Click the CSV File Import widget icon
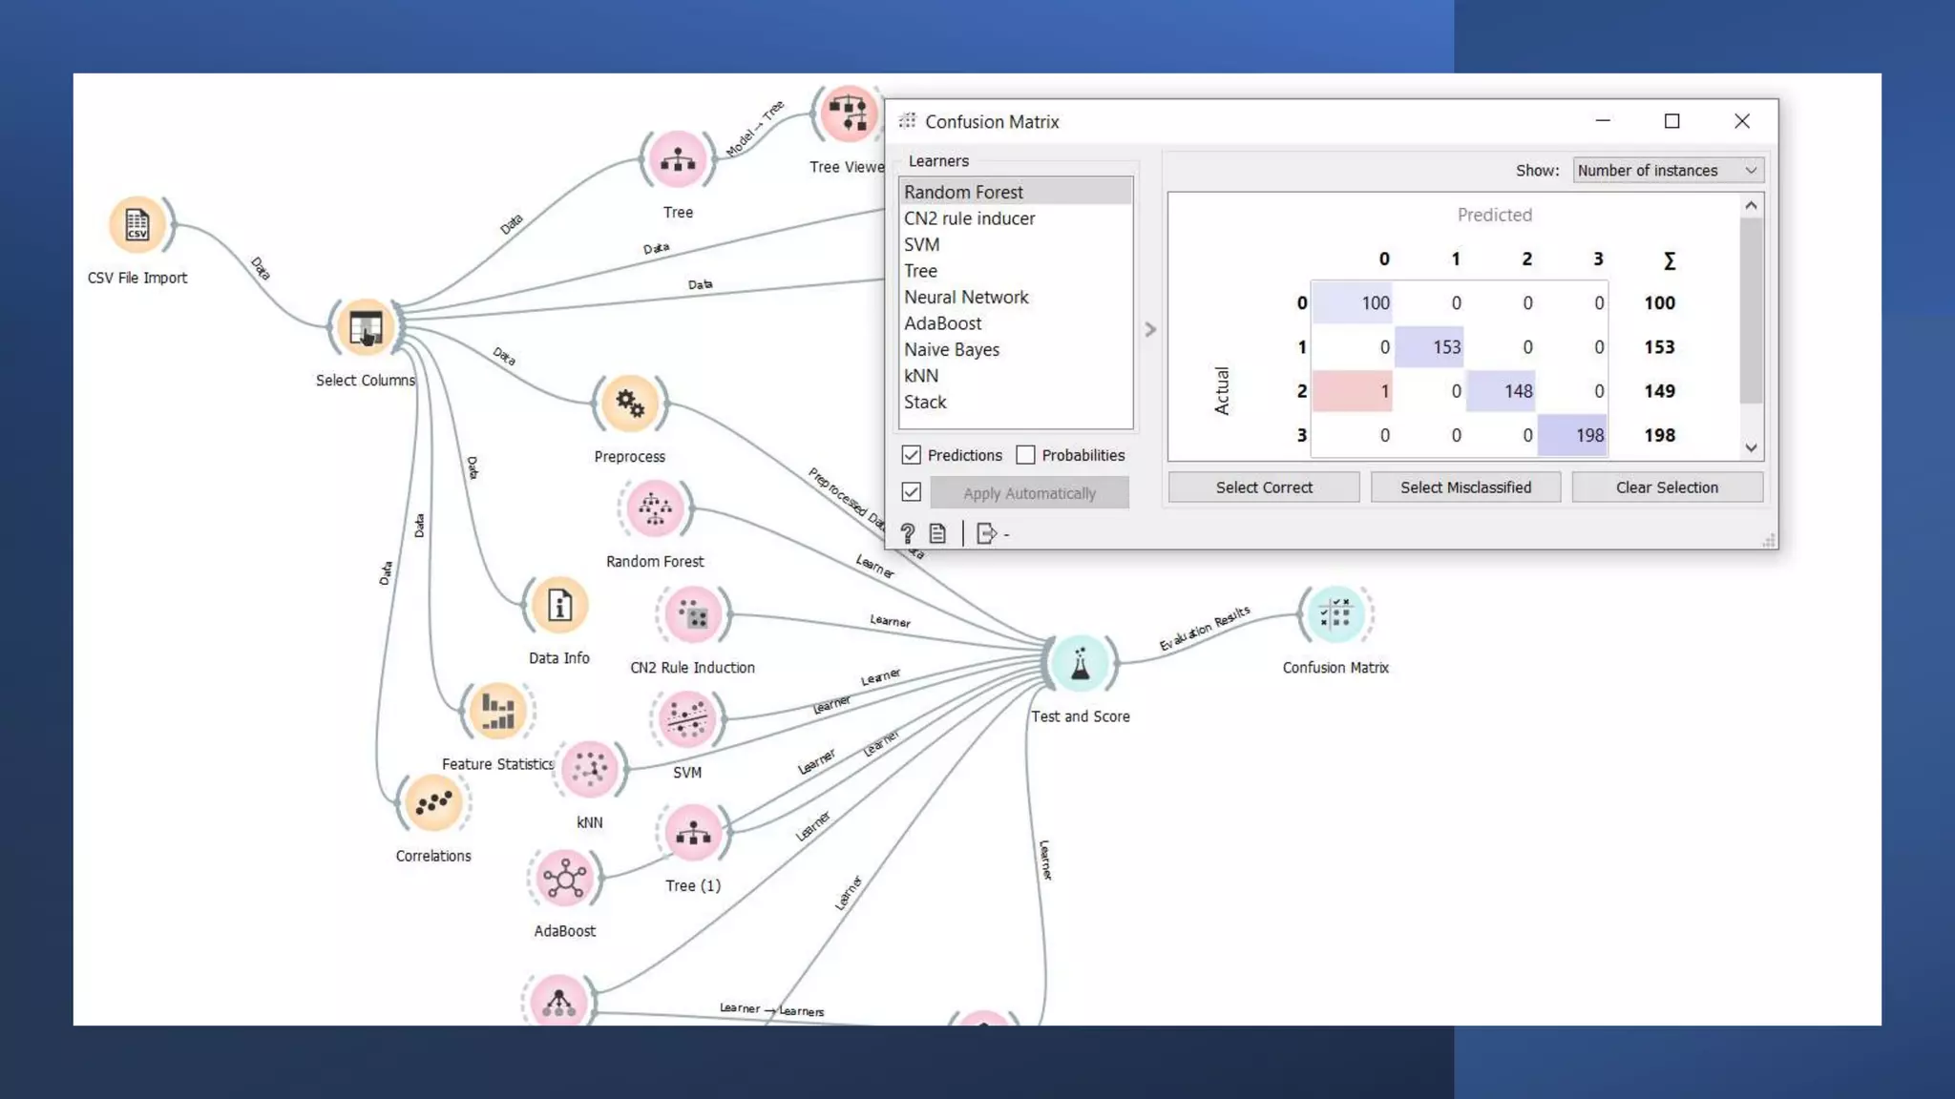Screen dimensions: 1955x1099 tap(137, 225)
